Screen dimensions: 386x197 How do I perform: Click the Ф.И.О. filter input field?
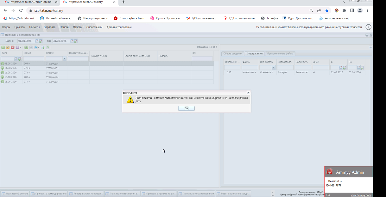(250, 67)
